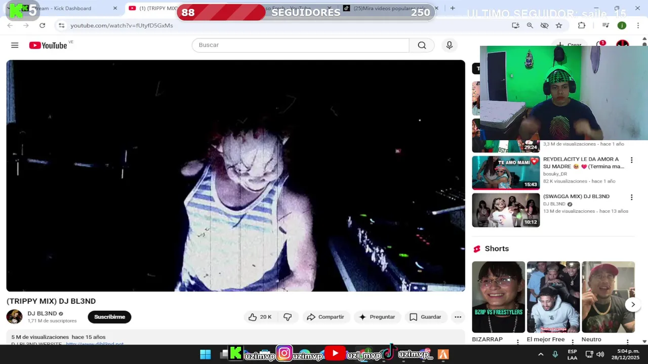Click the taskbar microphone tray icon
Screen dimensions: 648x364
(555, 354)
